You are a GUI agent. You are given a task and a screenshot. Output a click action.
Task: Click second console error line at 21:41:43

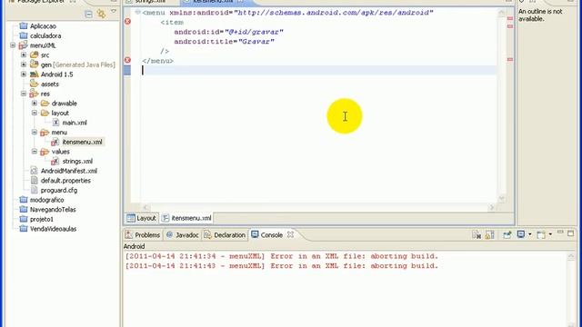(x=282, y=266)
